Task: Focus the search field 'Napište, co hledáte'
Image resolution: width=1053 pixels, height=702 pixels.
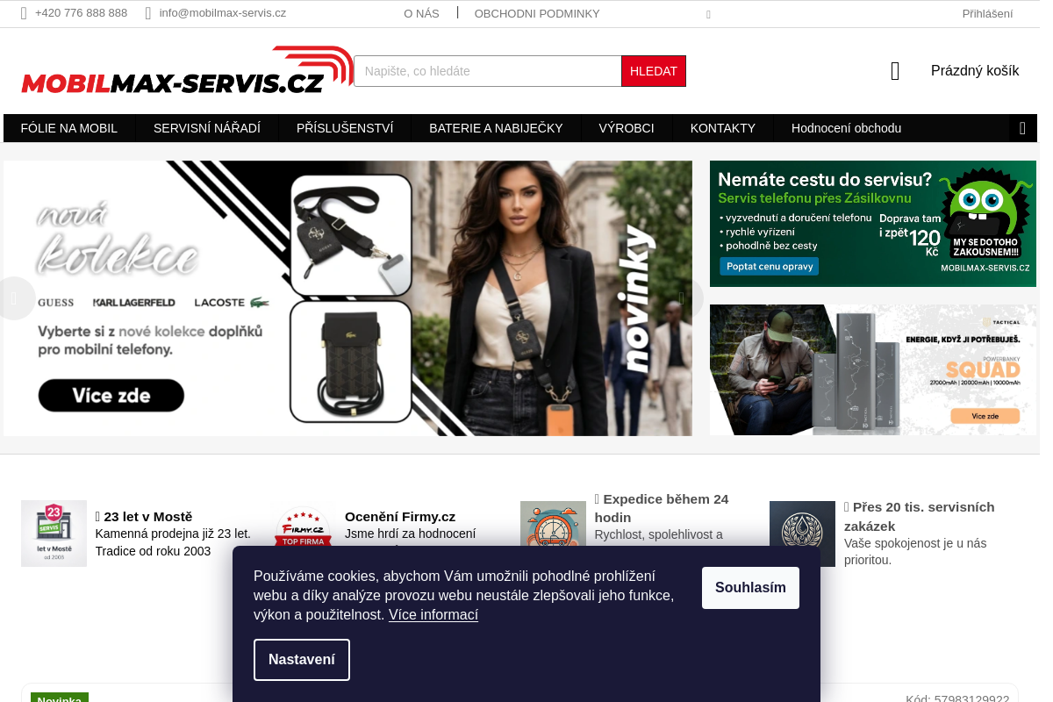Action: (488, 71)
